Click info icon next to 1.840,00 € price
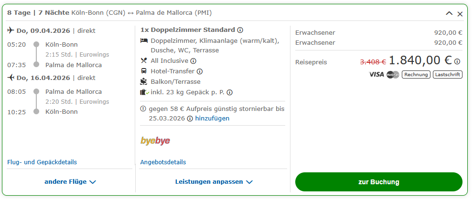 (x=457, y=61)
